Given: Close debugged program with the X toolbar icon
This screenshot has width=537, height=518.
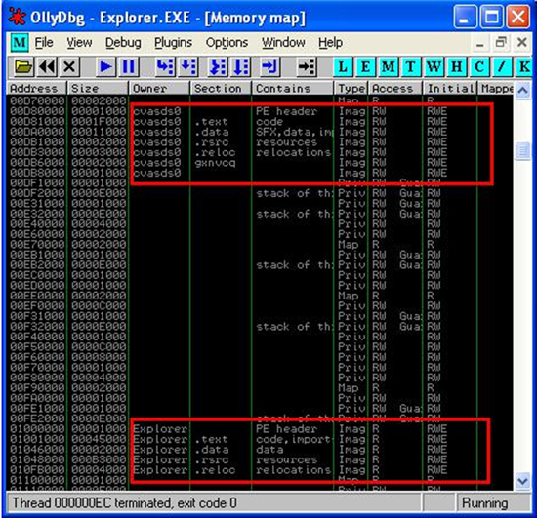Looking at the screenshot, I should (69, 66).
